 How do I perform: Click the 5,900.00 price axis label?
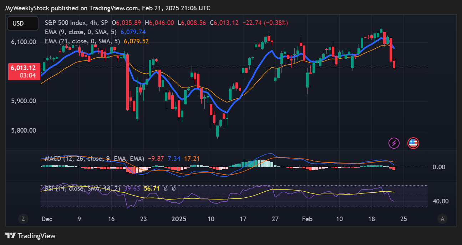(23, 101)
